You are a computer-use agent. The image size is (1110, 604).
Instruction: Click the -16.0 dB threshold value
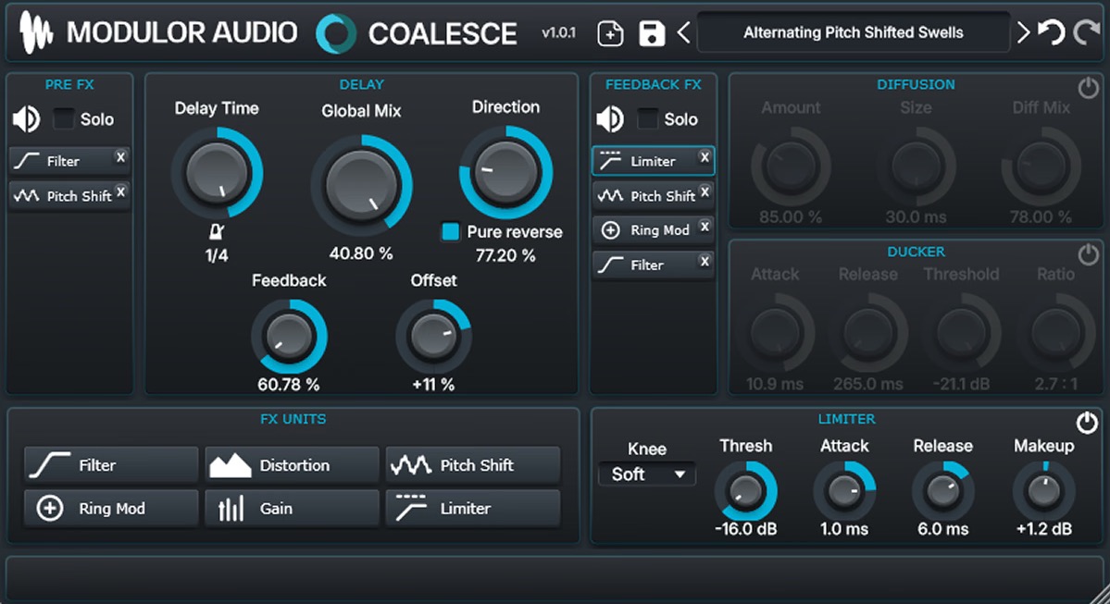[x=745, y=529]
